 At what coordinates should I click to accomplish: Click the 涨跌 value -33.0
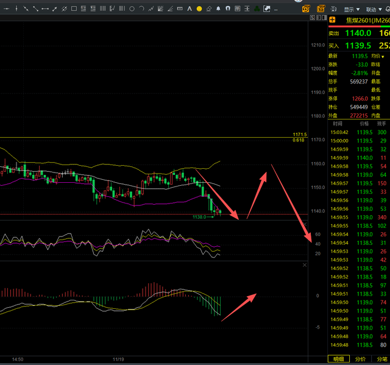point(361,65)
